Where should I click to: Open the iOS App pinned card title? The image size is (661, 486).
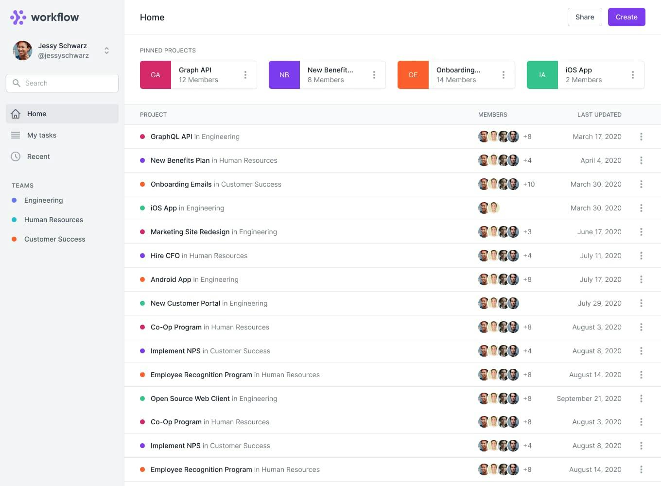tap(579, 70)
